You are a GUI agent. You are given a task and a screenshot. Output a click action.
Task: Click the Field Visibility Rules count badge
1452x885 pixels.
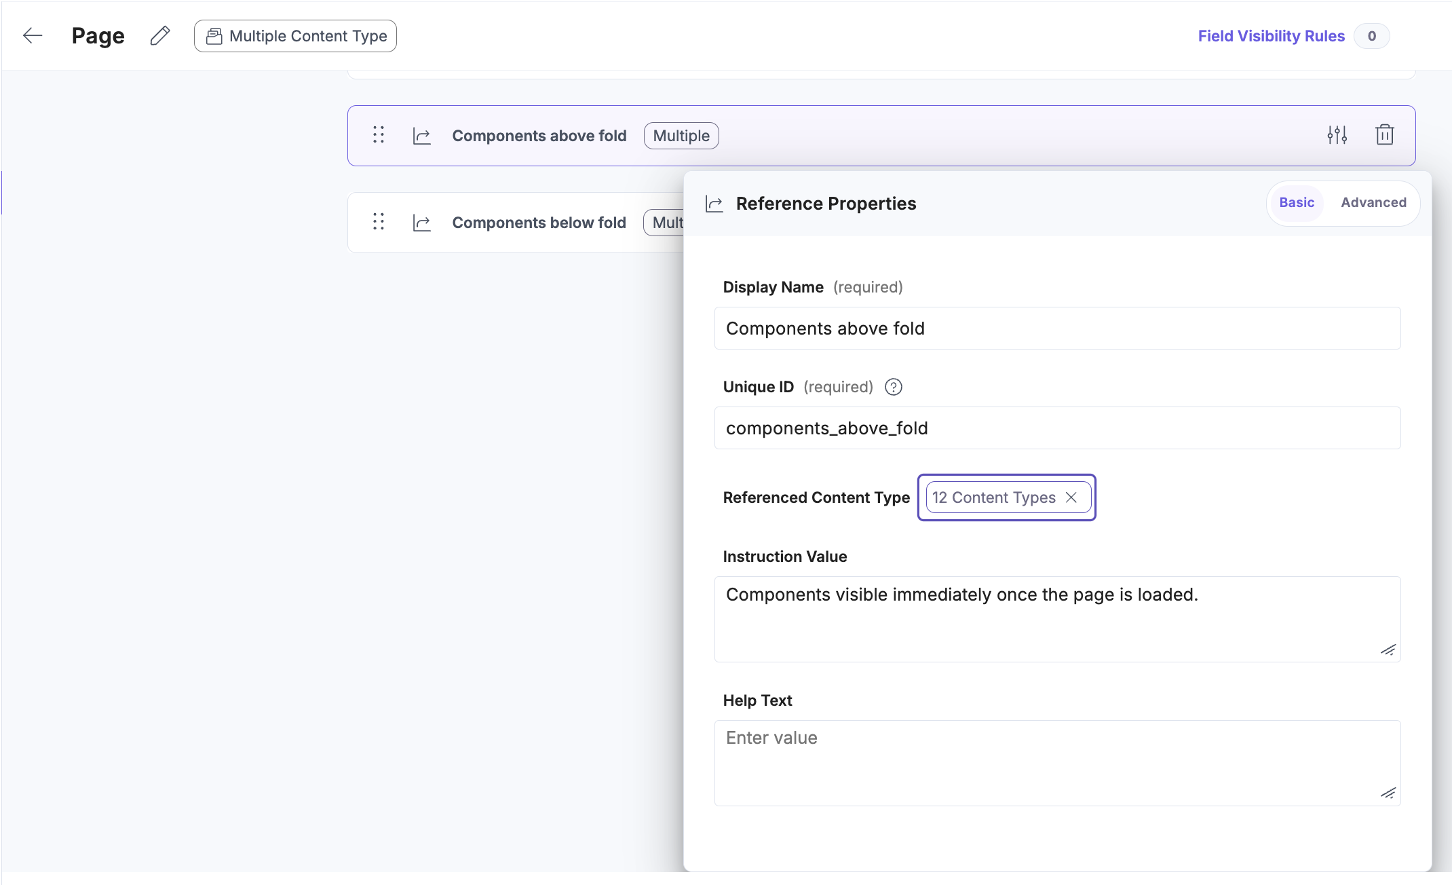pos(1371,36)
